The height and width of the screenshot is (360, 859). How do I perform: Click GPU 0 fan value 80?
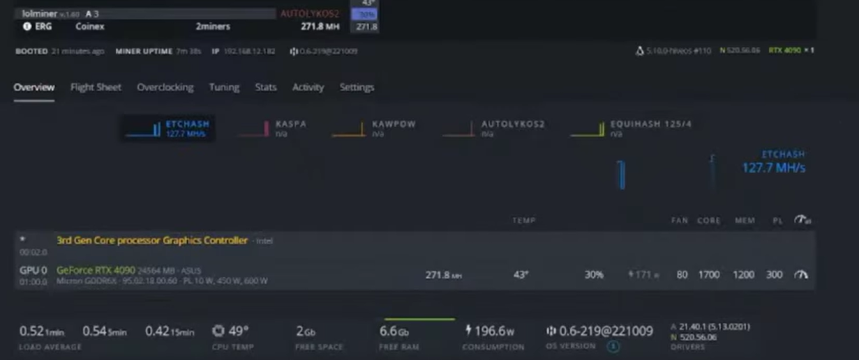click(x=682, y=274)
